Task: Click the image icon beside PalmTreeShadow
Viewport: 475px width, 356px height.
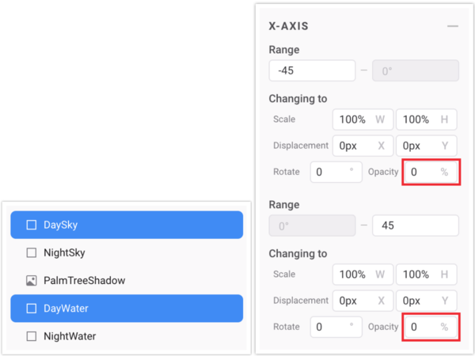Action: tap(32, 281)
